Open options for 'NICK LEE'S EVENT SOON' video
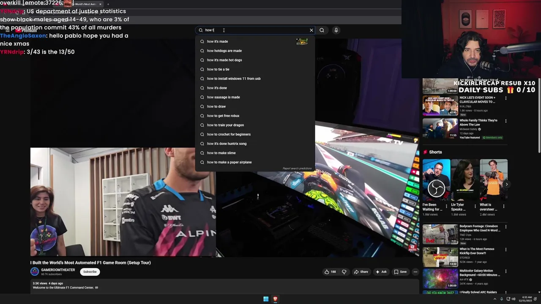 [x=505, y=98]
